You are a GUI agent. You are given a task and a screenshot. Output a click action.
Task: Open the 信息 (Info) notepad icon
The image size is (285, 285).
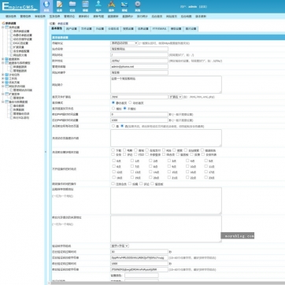click(x=60, y=4)
